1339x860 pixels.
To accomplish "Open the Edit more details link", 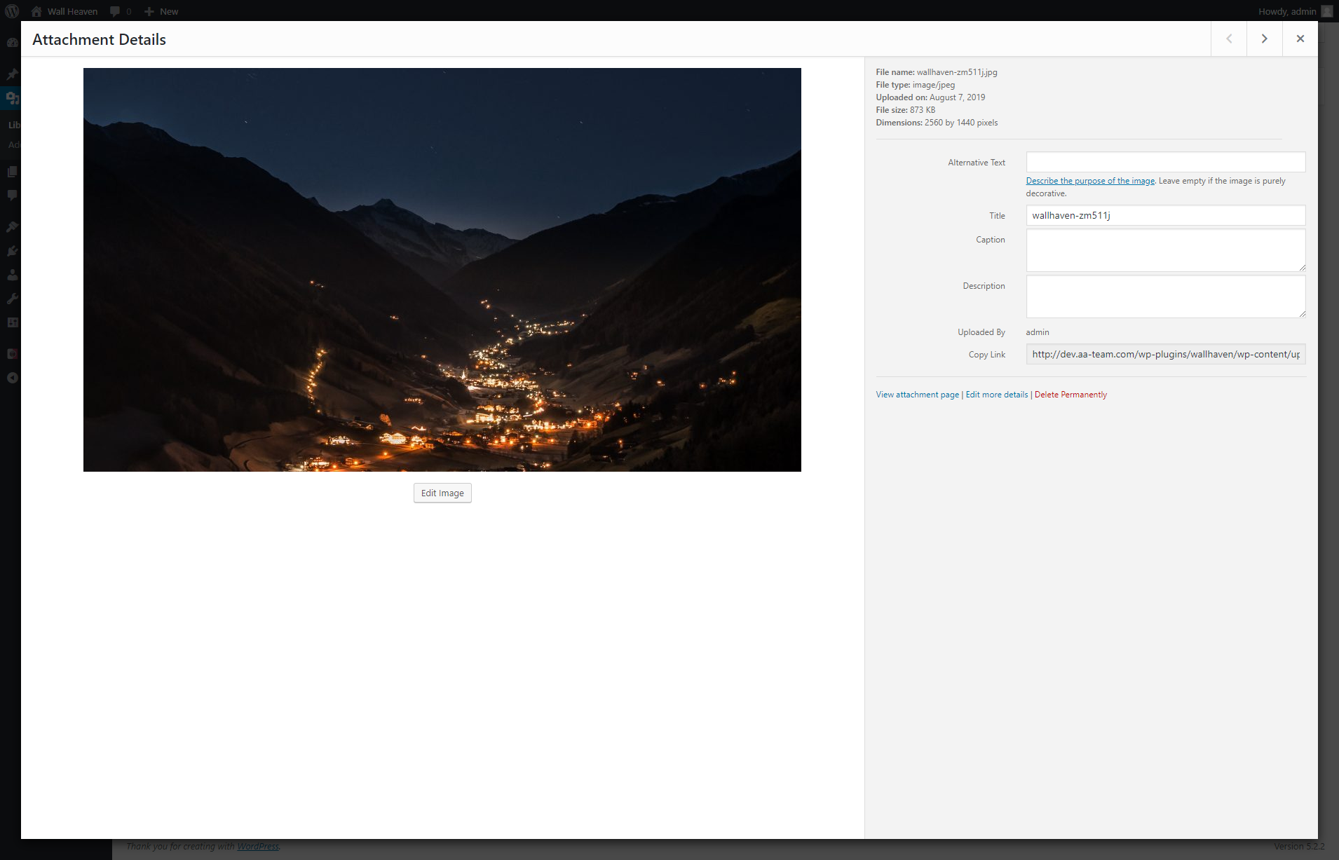I will point(997,395).
